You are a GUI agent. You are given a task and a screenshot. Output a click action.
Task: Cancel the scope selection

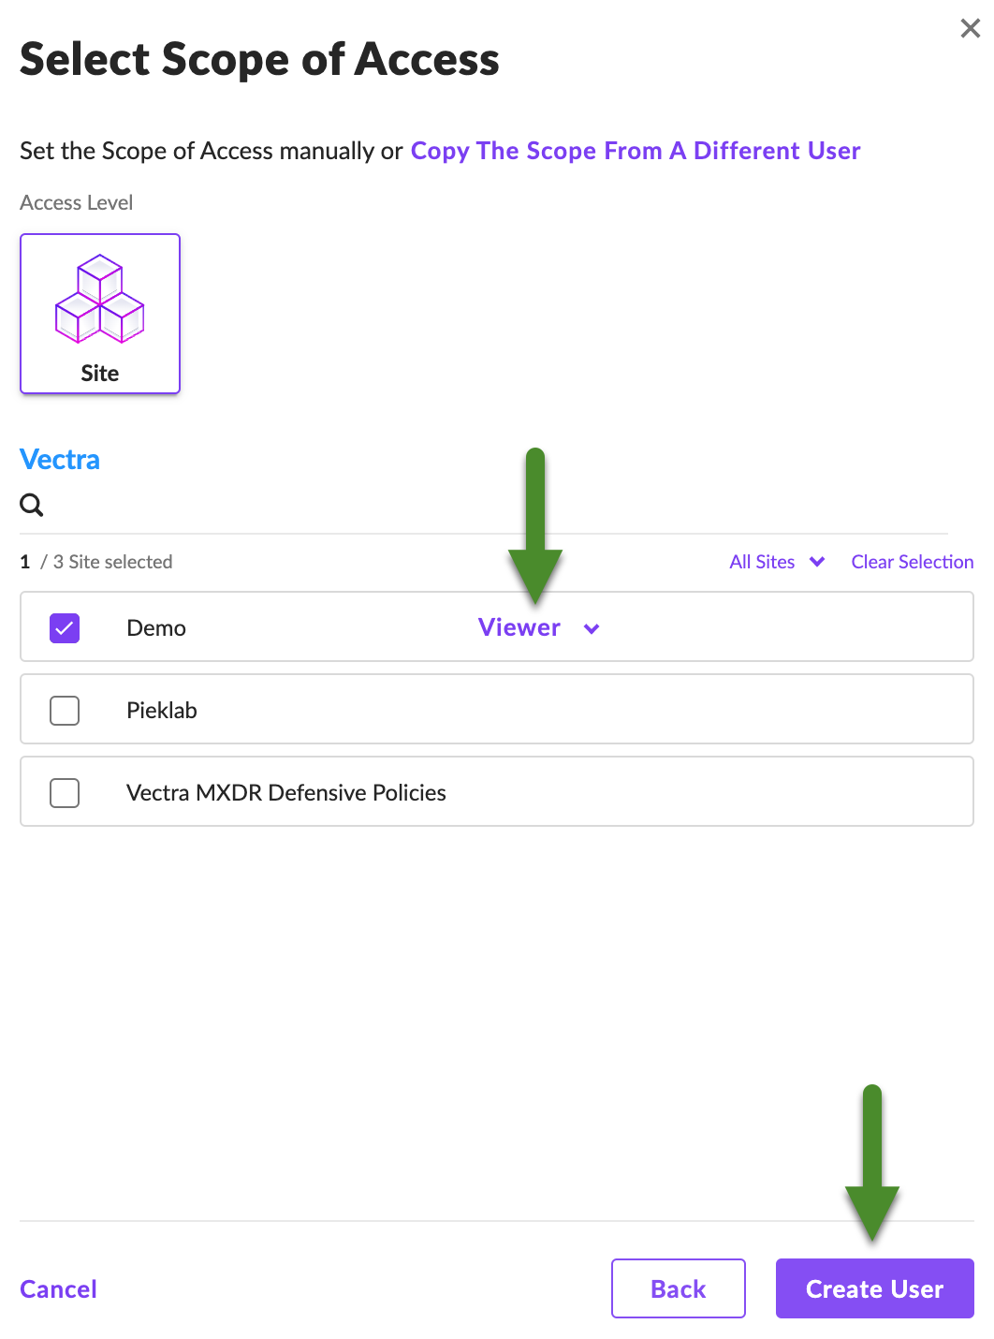tap(58, 1288)
